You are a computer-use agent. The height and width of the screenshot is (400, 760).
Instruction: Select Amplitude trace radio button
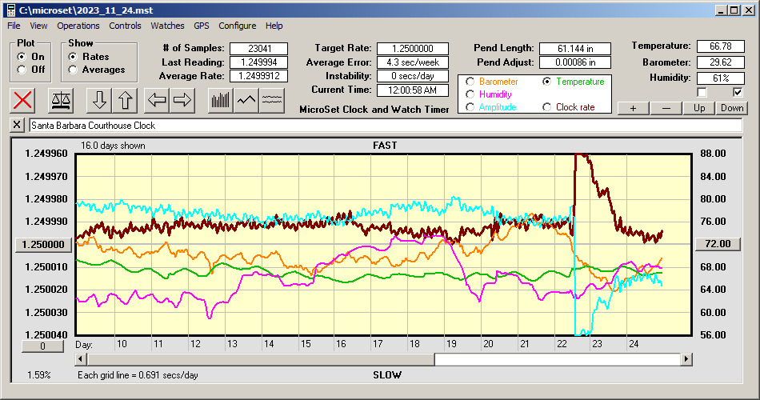[470, 106]
